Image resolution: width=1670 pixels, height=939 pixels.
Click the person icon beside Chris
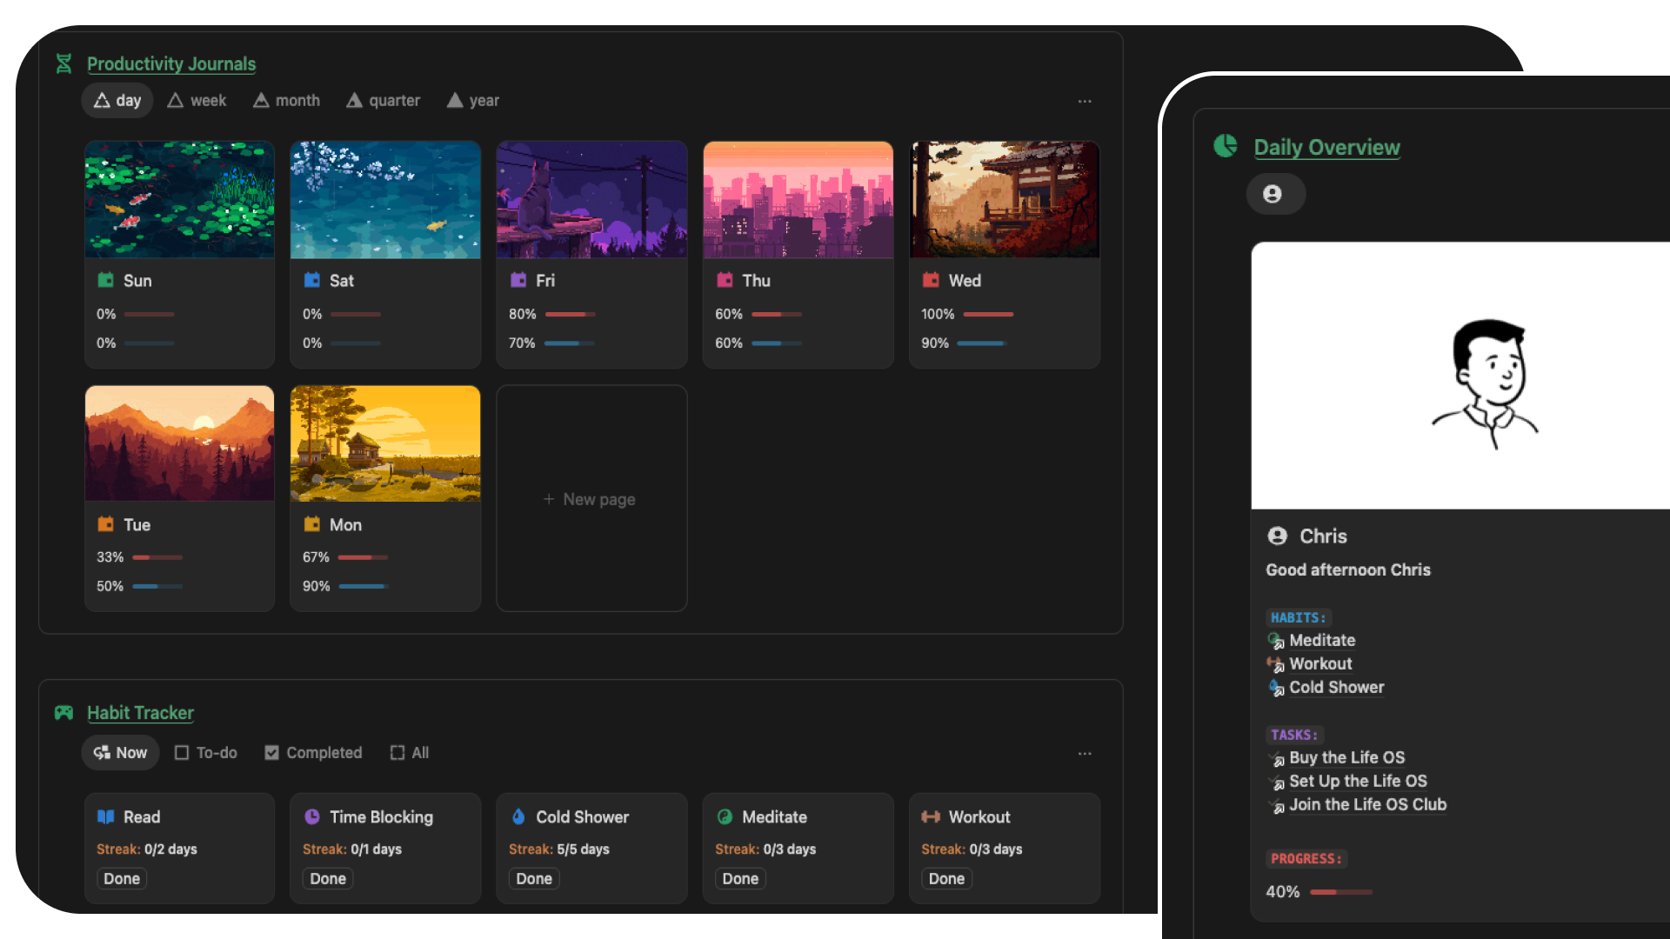pos(1277,536)
